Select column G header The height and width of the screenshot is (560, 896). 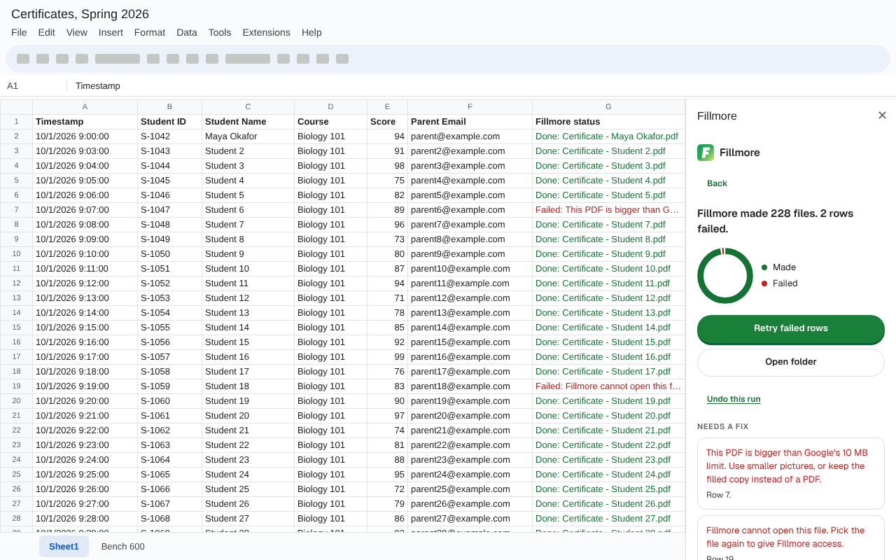[x=608, y=106]
